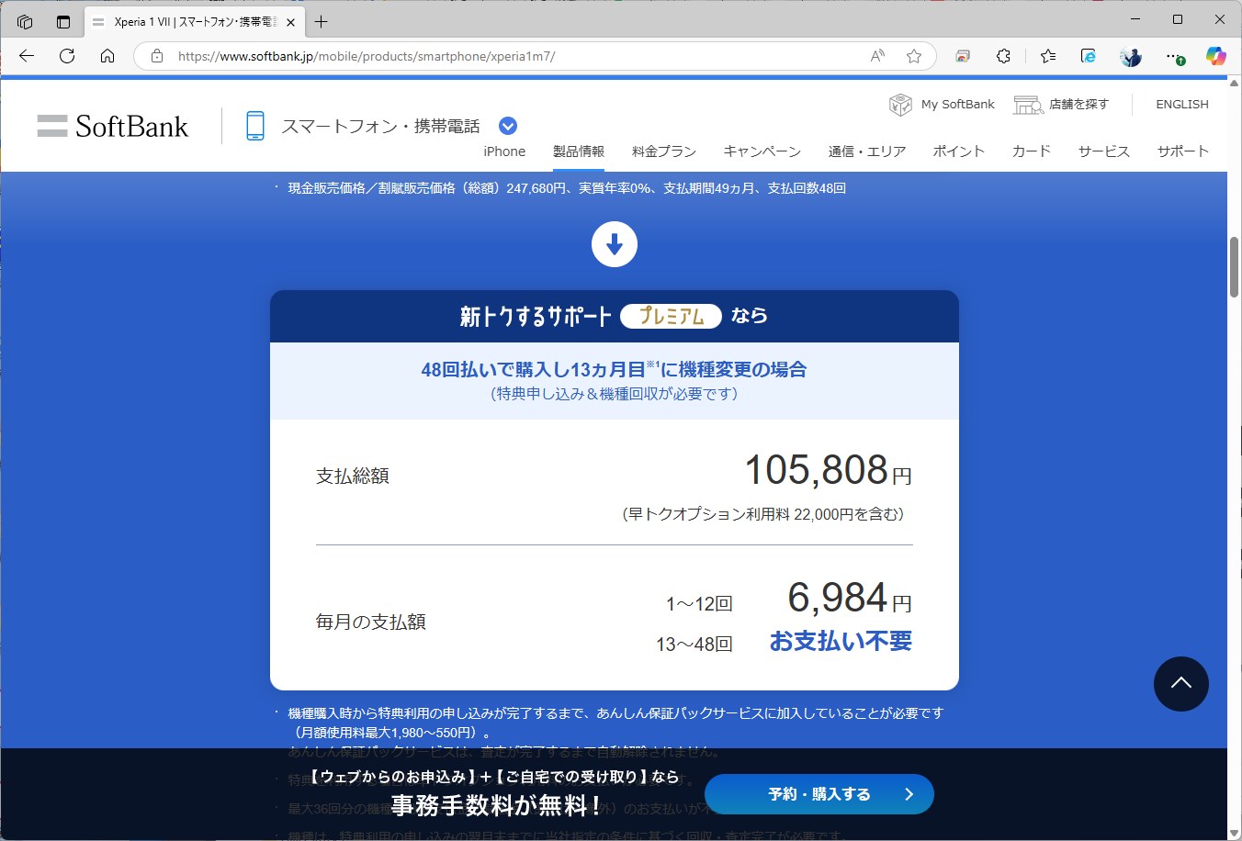Switch site language via the ENGLISH link
1242x841 pixels.
[1182, 104]
